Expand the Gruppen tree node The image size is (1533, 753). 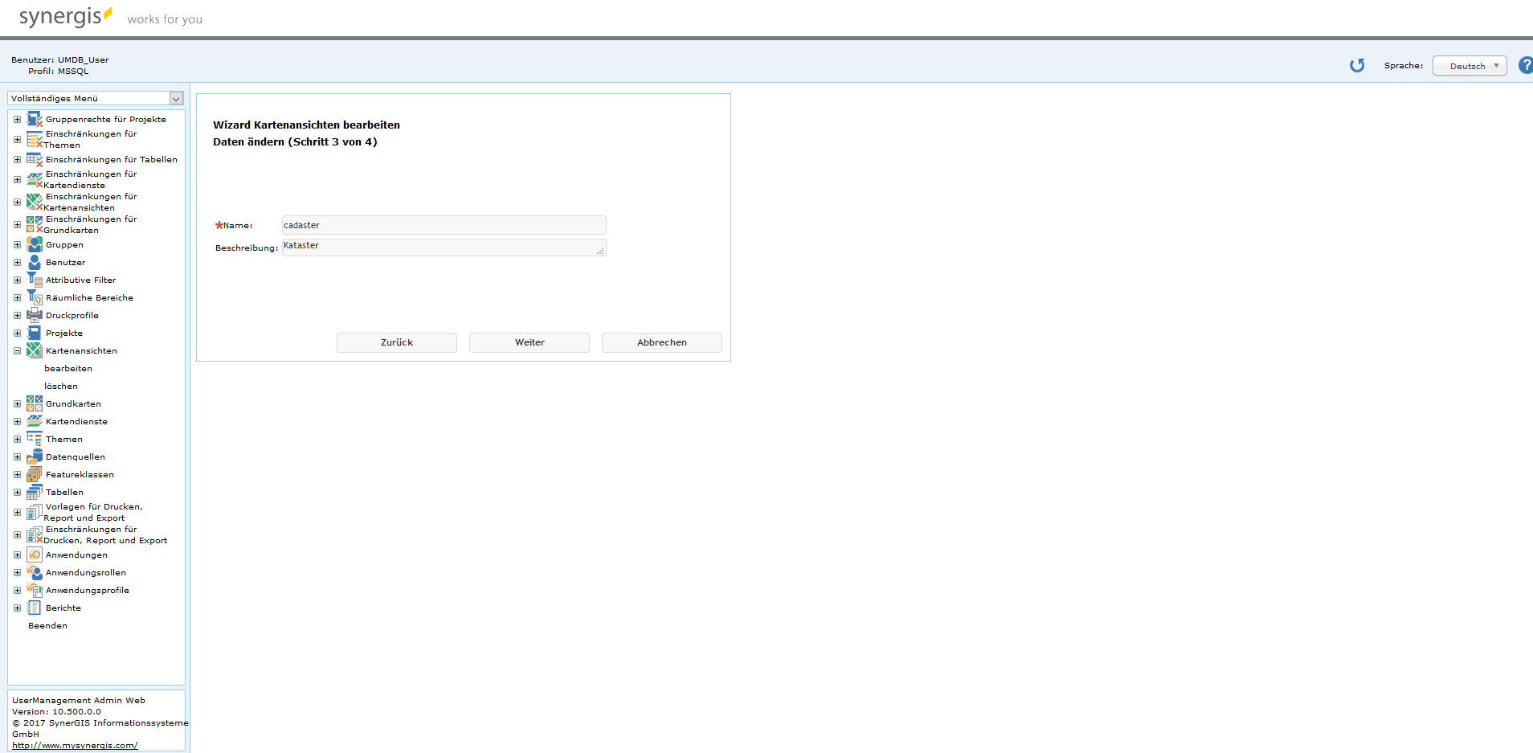(x=17, y=244)
